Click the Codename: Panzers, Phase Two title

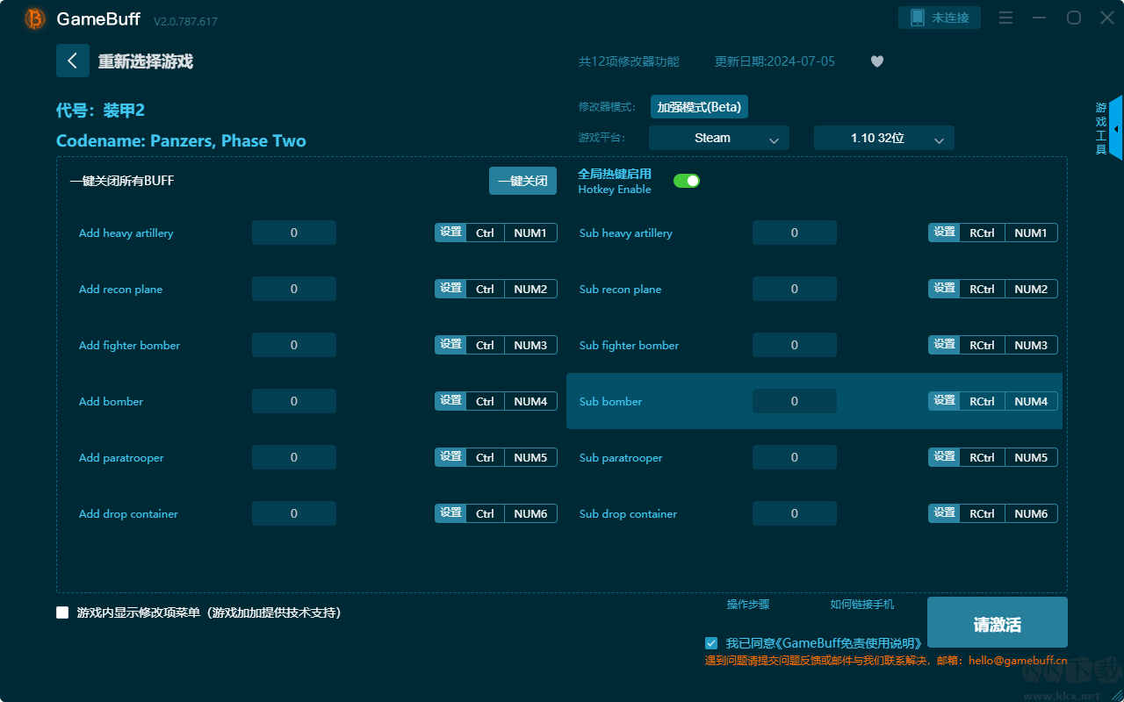[x=181, y=140]
